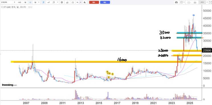Image resolution: width=212 pixels, height=105 pixels.
Task: Take a chart snapshot with camera icon
Action: coord(176,2)
